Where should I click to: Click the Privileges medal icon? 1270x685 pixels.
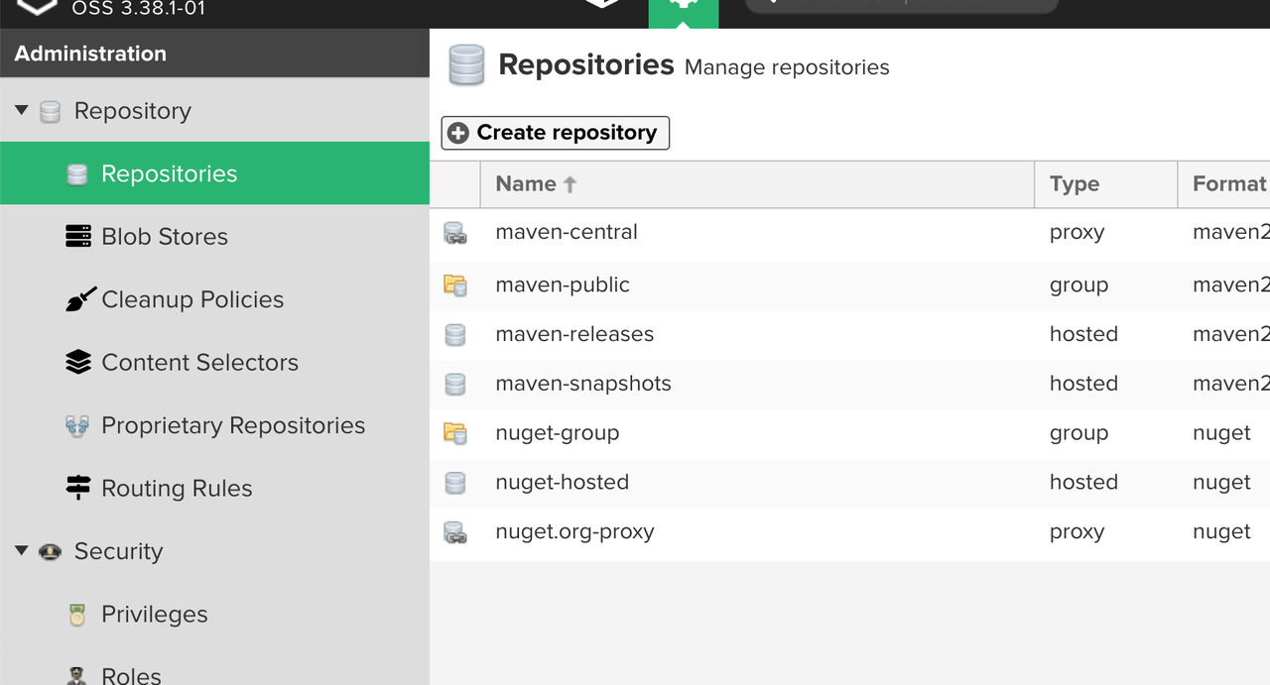[77, 615]
